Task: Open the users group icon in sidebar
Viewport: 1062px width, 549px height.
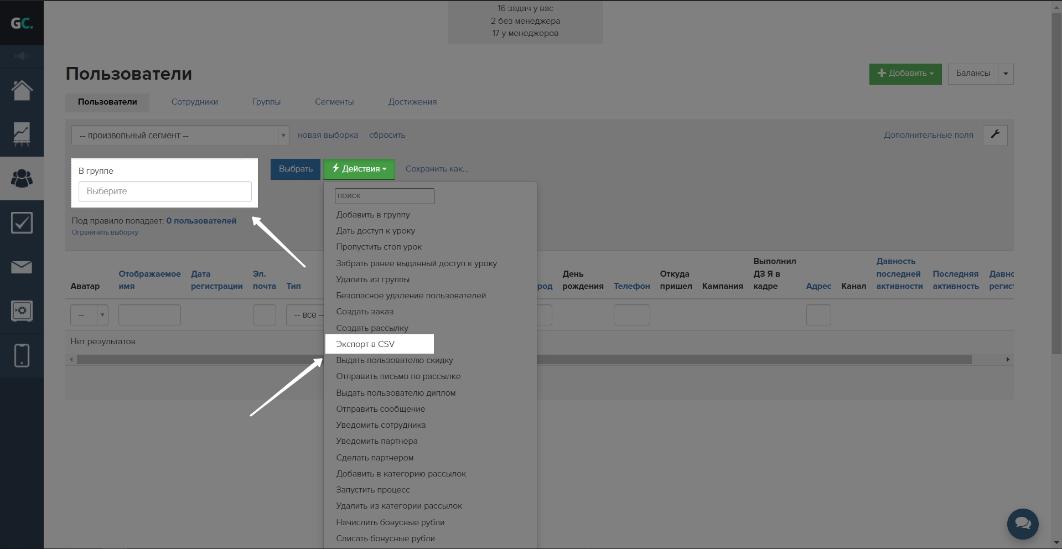Action: click(x=22, y=178)
